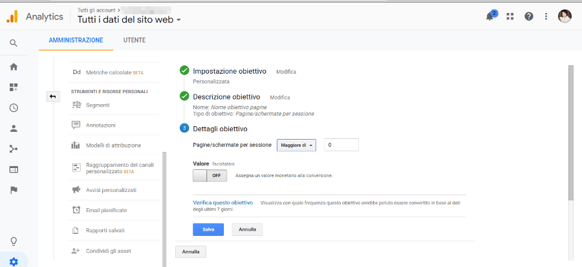
Task: Go to Home via house icon
Action: point(14,67)
